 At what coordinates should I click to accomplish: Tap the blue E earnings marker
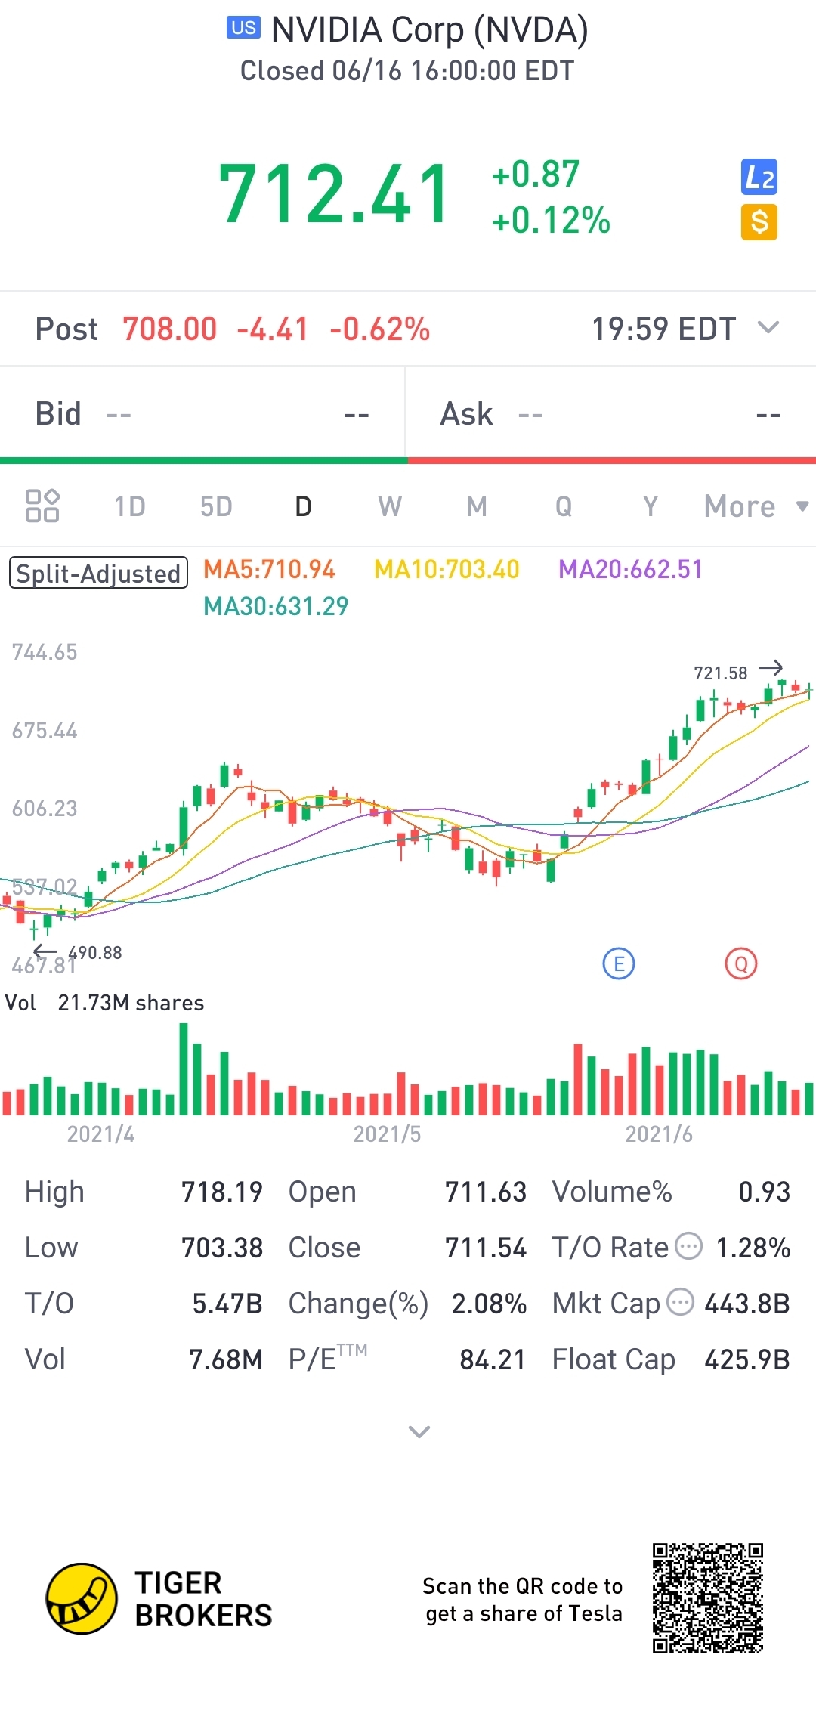pyautogui.click(x=619, y=963)
